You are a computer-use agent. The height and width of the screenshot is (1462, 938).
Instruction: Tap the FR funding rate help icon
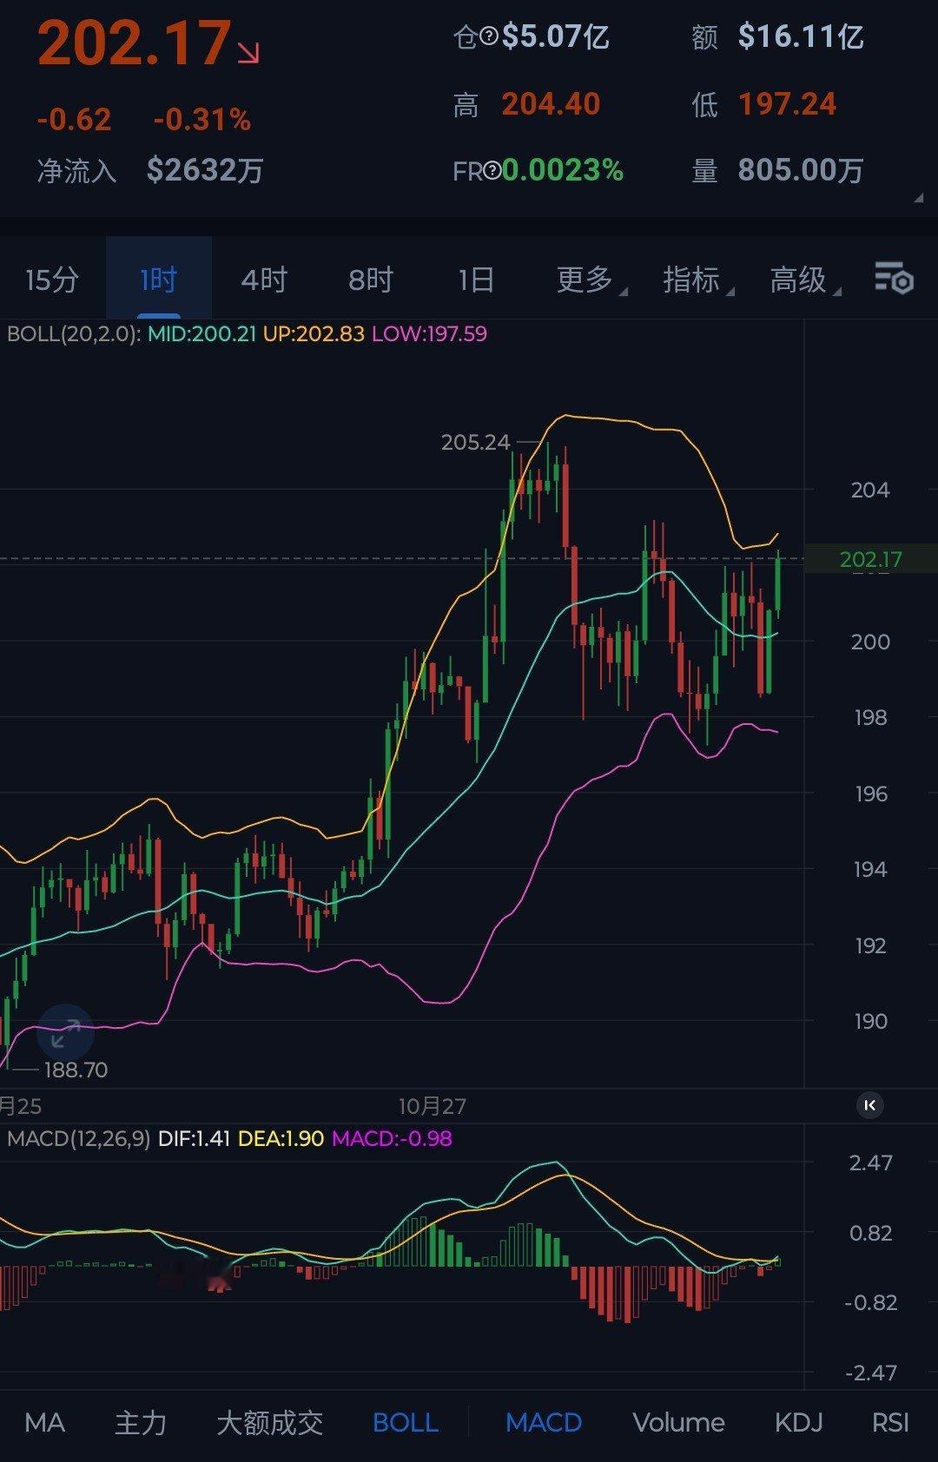point(492,170)
